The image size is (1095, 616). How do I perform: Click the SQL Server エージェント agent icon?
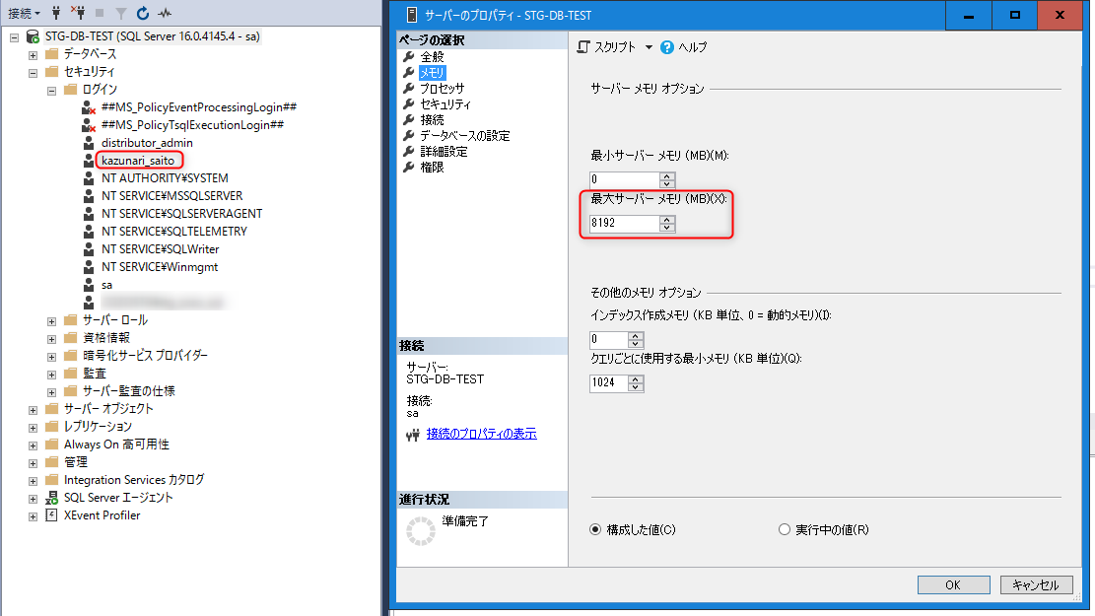[x=51, y=498]
